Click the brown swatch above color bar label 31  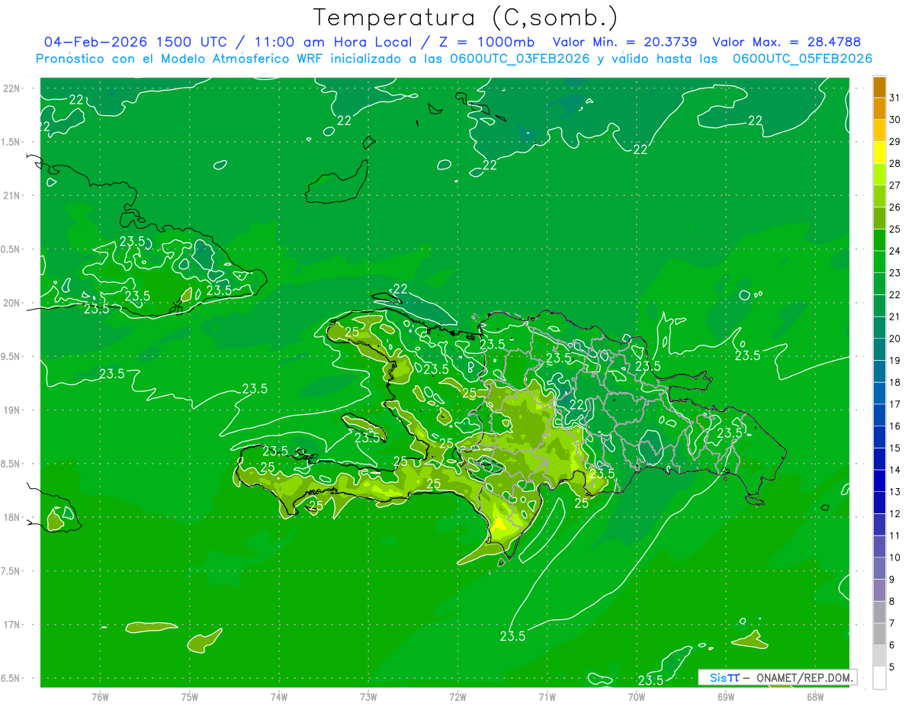coord(879,88)
